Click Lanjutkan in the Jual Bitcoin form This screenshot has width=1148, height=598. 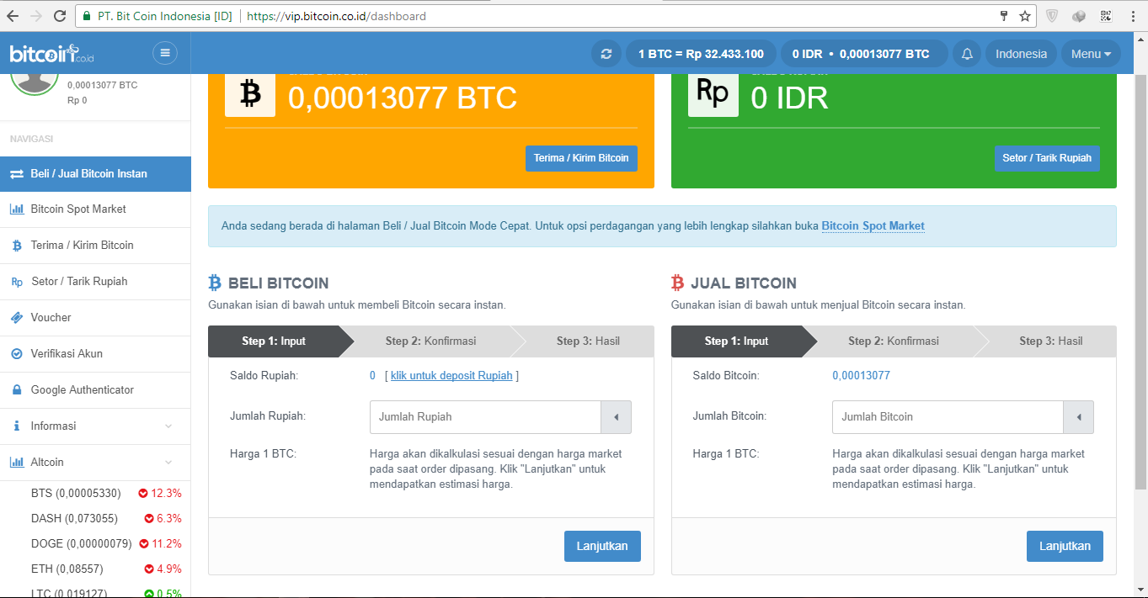click(x=1065, y=546)
